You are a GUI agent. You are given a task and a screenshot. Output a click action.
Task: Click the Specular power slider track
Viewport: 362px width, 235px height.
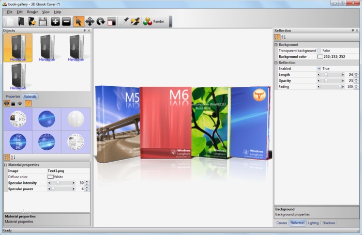(x=62, y=189)
